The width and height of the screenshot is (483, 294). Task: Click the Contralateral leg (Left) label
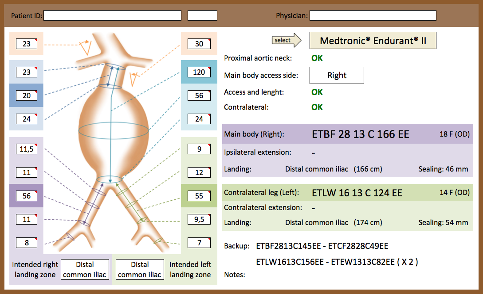(x=262, y=192)
